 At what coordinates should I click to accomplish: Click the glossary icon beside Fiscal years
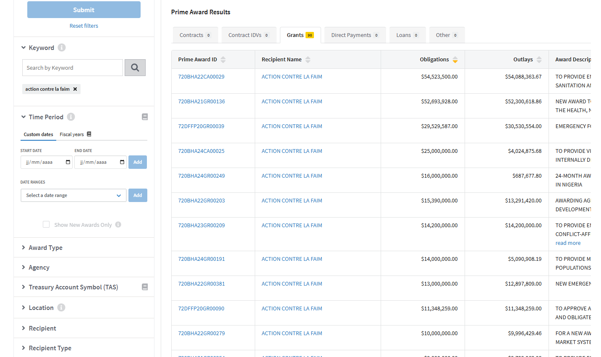(x=89, y=134)
